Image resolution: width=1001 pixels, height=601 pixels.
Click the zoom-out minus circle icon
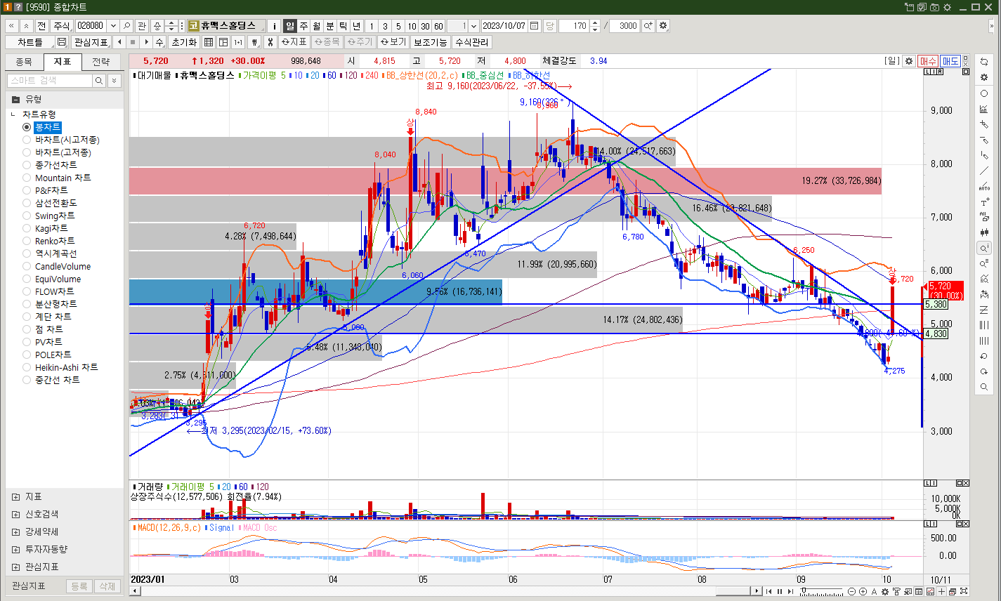pos(852,592)
